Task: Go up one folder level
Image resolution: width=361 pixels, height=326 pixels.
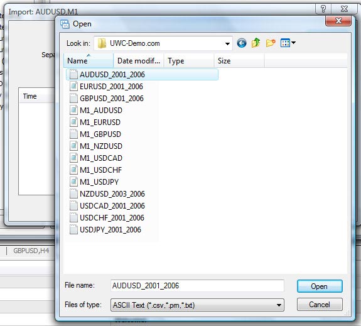Action: click(256, 43)
